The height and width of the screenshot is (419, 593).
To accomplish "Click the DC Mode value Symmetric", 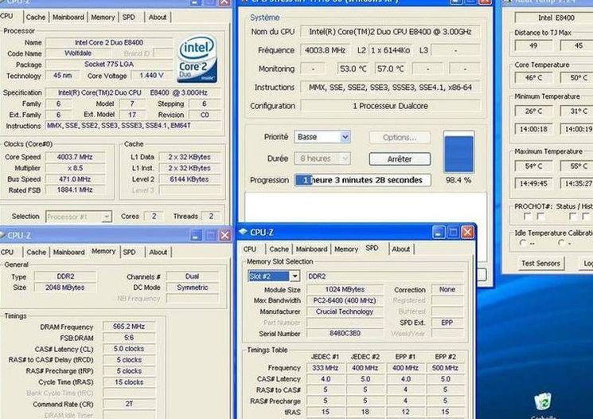I will 193,288.
